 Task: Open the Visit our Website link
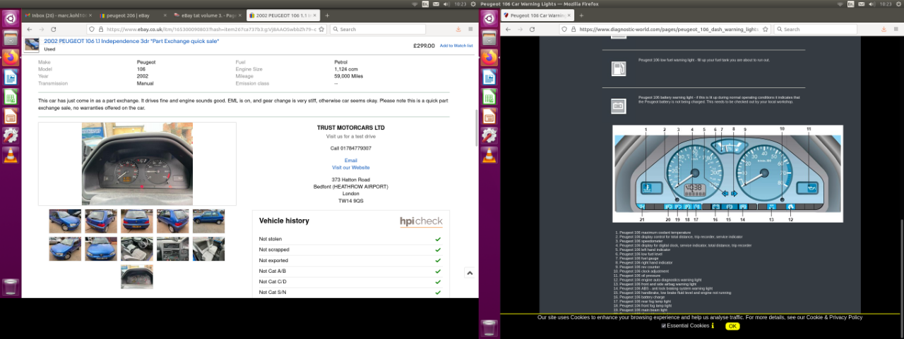(350, 168)
